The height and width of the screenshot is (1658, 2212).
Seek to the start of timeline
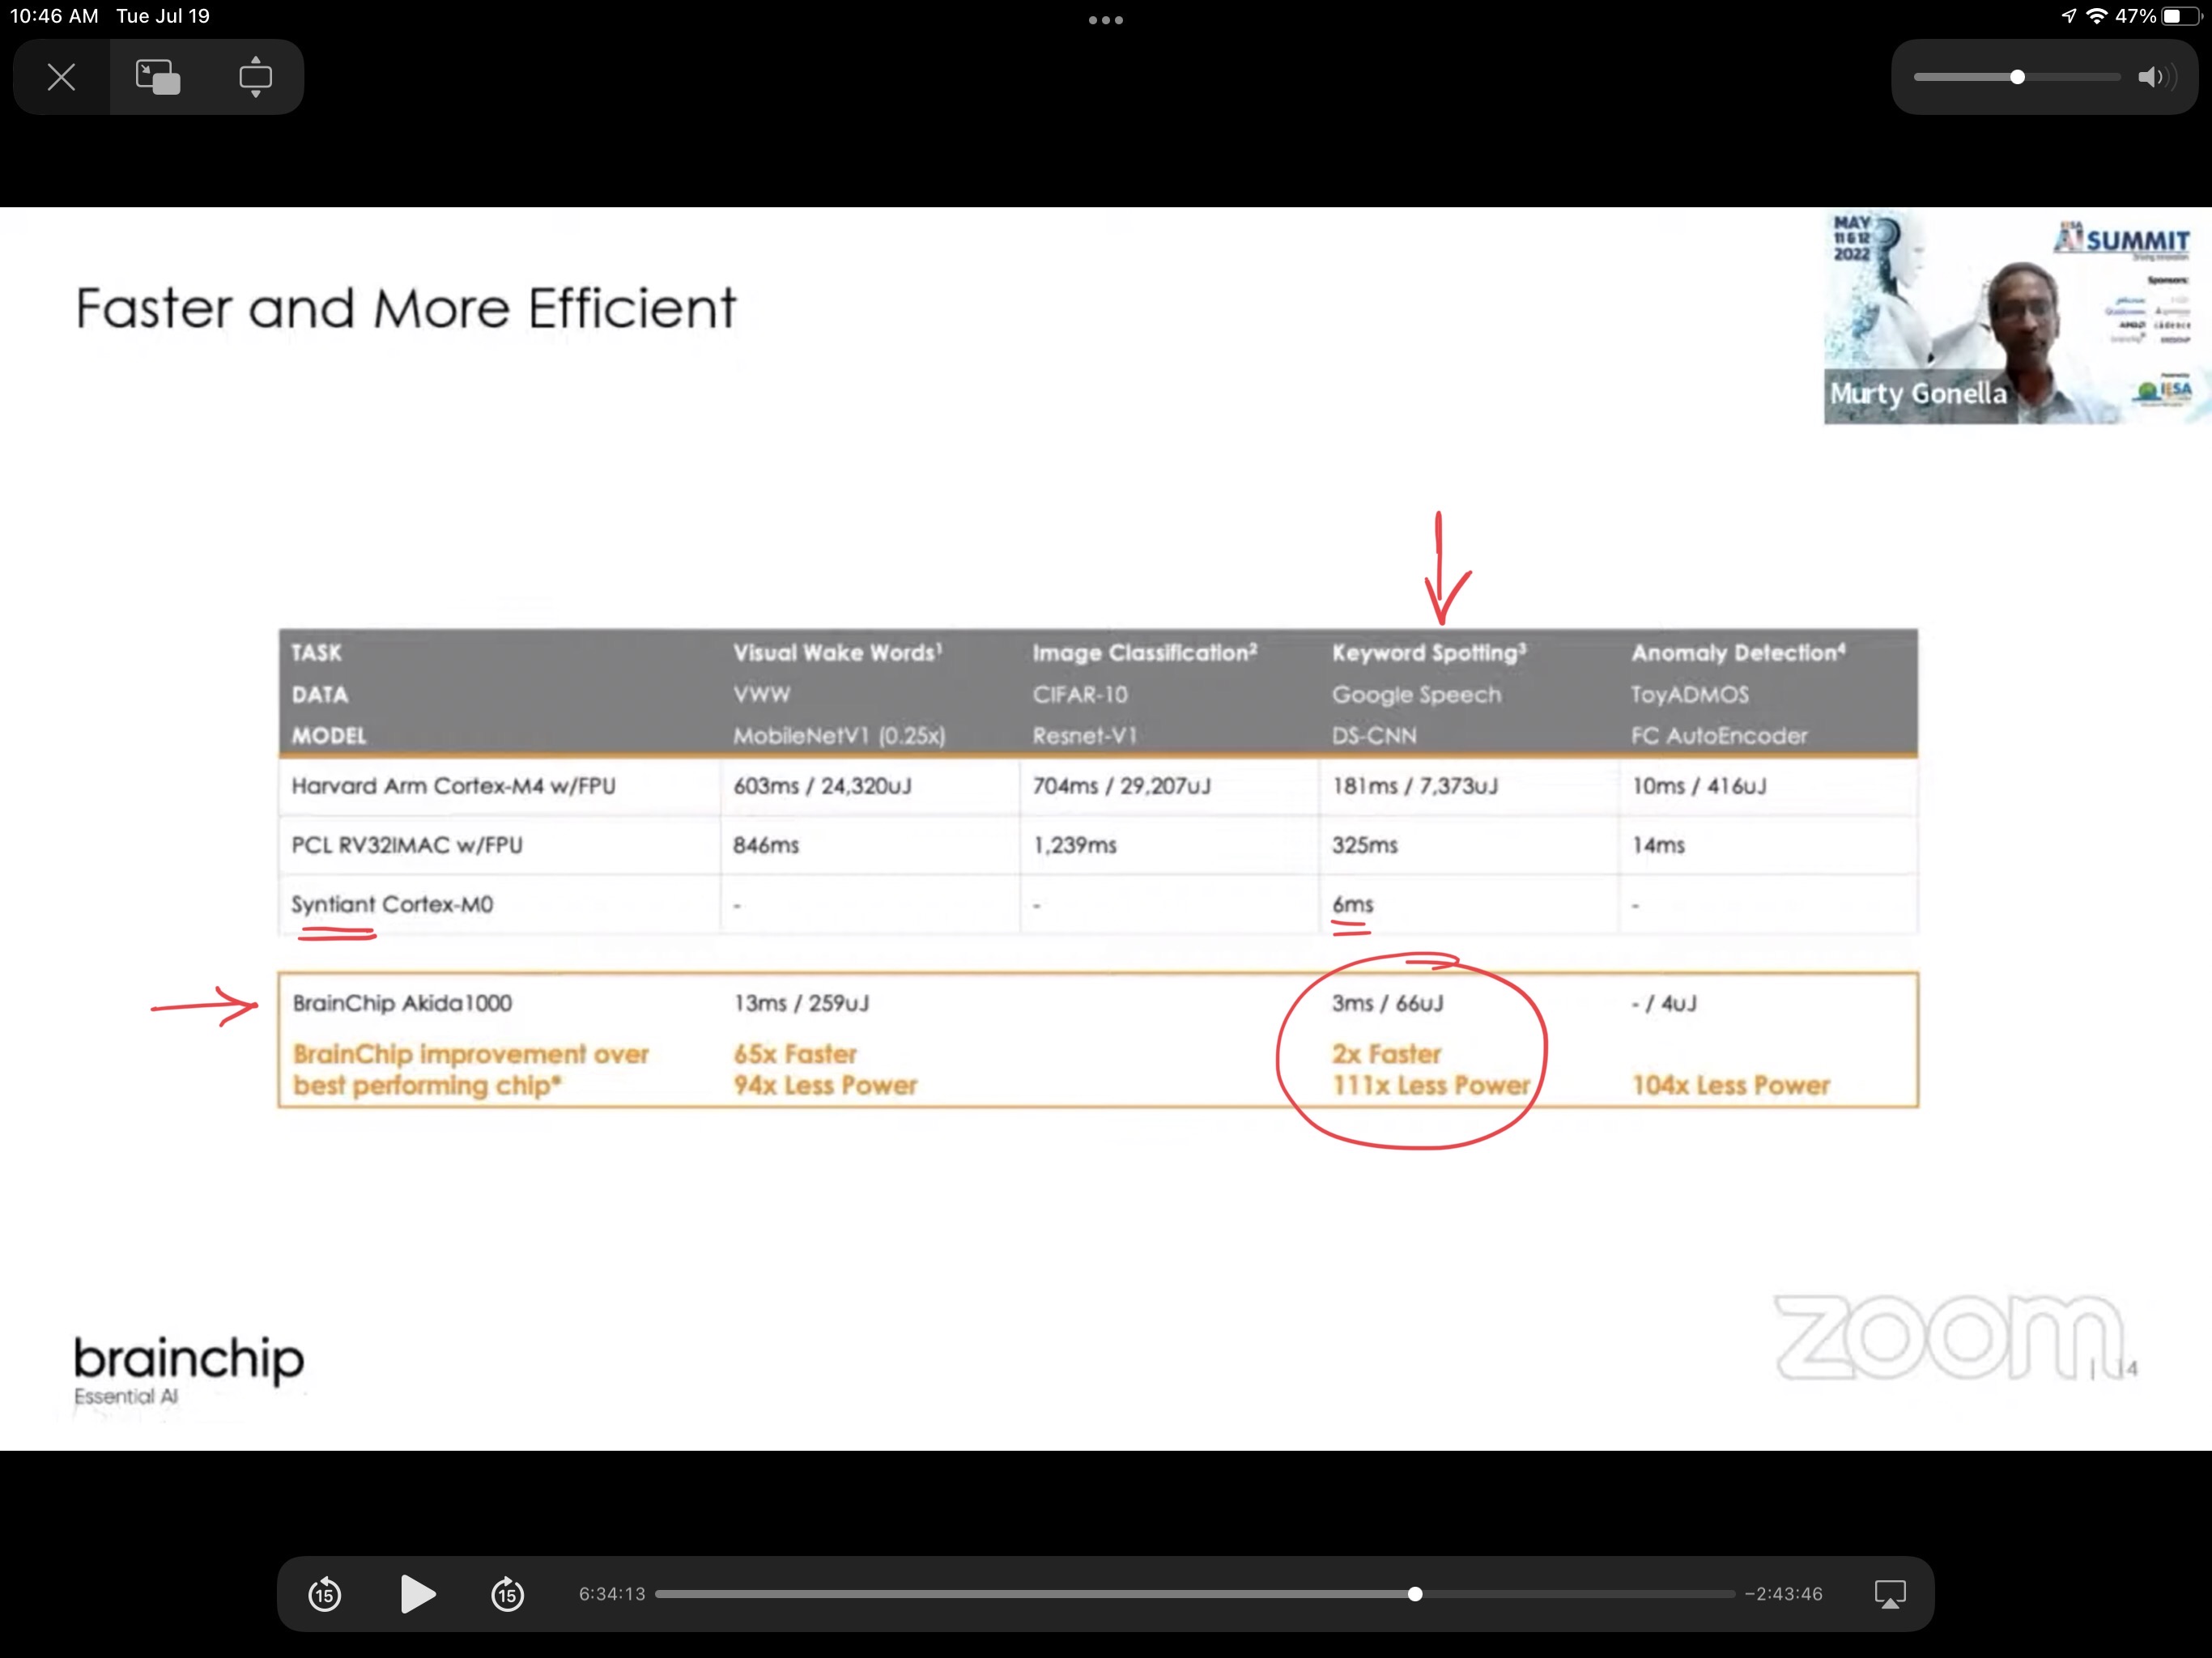660,1594
